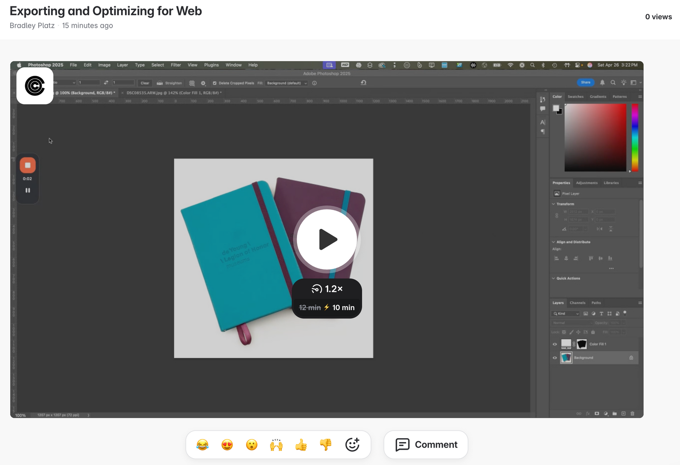React with the raised hands emoji

click(x=276, y=445)
